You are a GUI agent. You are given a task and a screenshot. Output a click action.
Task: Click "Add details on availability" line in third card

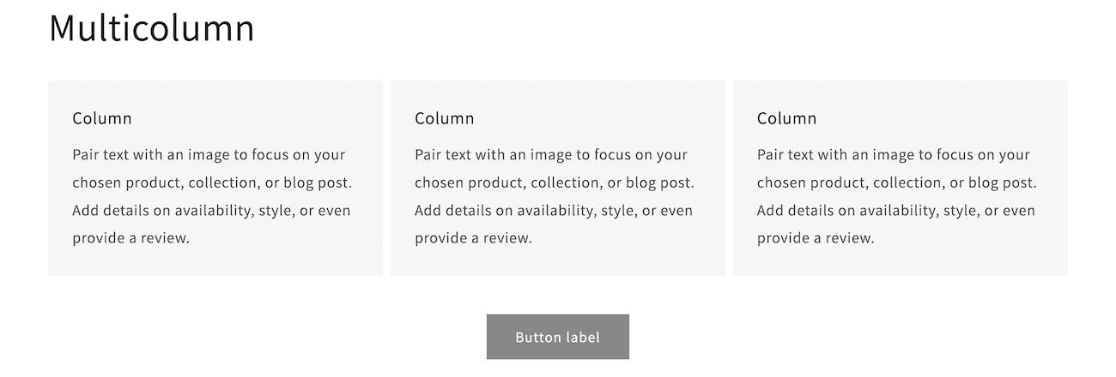(x=896, y=211)
